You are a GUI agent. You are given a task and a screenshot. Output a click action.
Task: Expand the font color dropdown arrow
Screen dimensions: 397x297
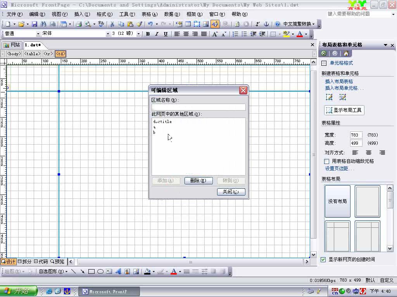click(306, 34)
